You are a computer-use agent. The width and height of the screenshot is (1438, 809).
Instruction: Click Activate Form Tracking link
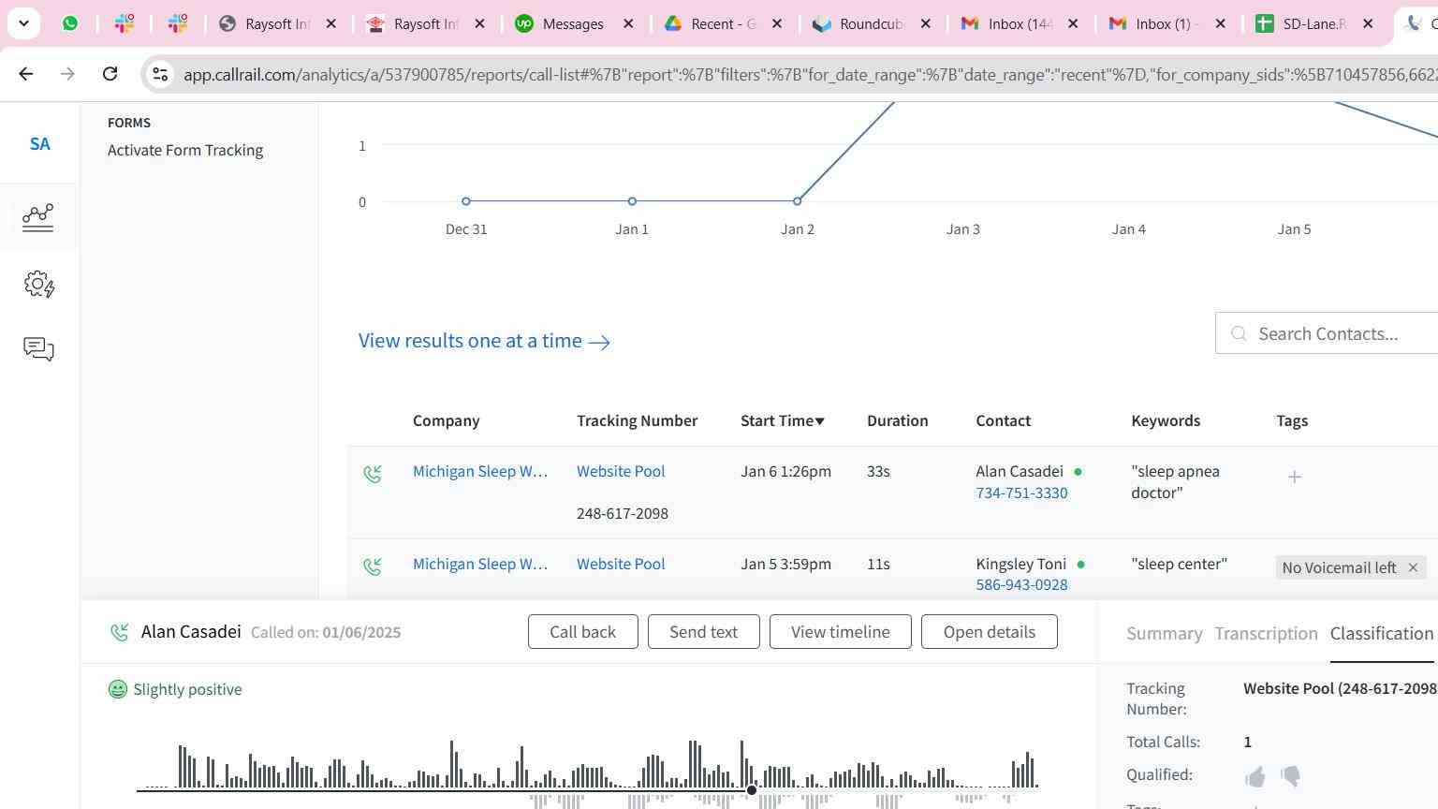tap(185, 150)
